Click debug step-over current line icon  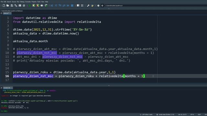[x=56, y=5]
